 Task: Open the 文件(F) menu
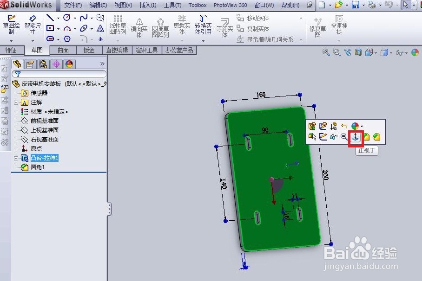[73, 5]
